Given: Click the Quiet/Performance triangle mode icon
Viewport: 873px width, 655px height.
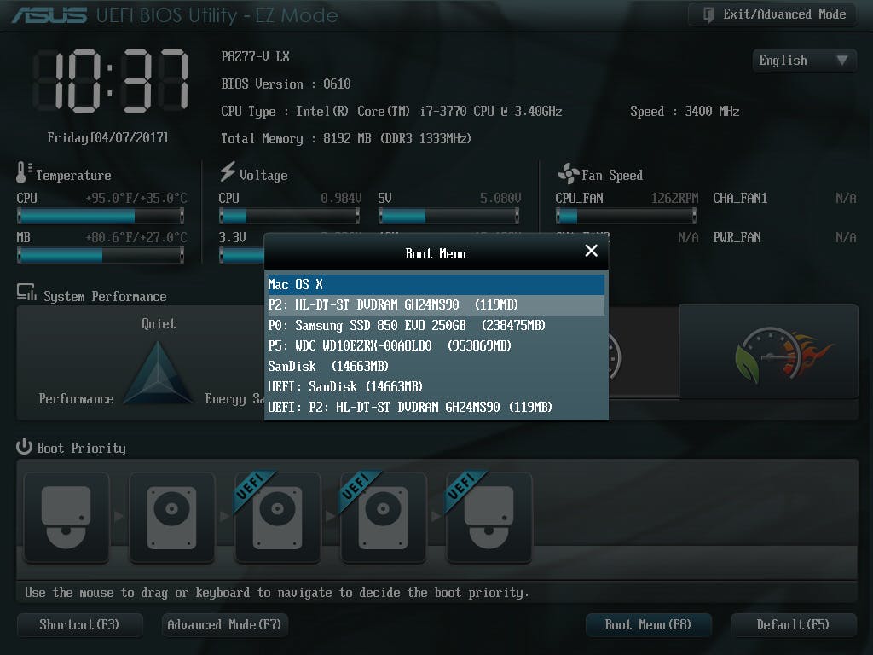Looking at the screenshot, I should coord(158,372).
